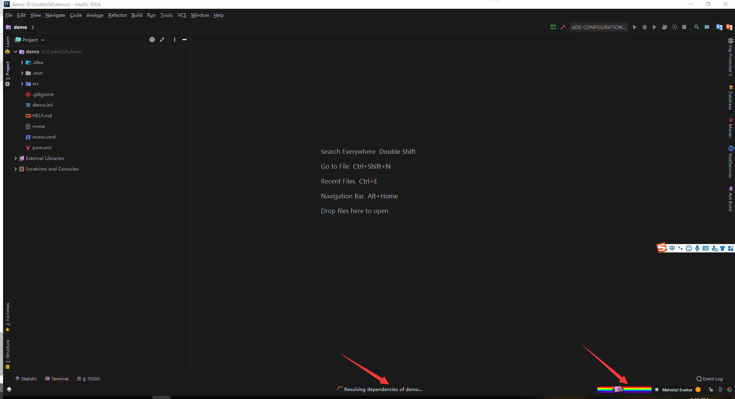
Task: Toggle the Maven tool window side tab
Action: pos(730,128)
